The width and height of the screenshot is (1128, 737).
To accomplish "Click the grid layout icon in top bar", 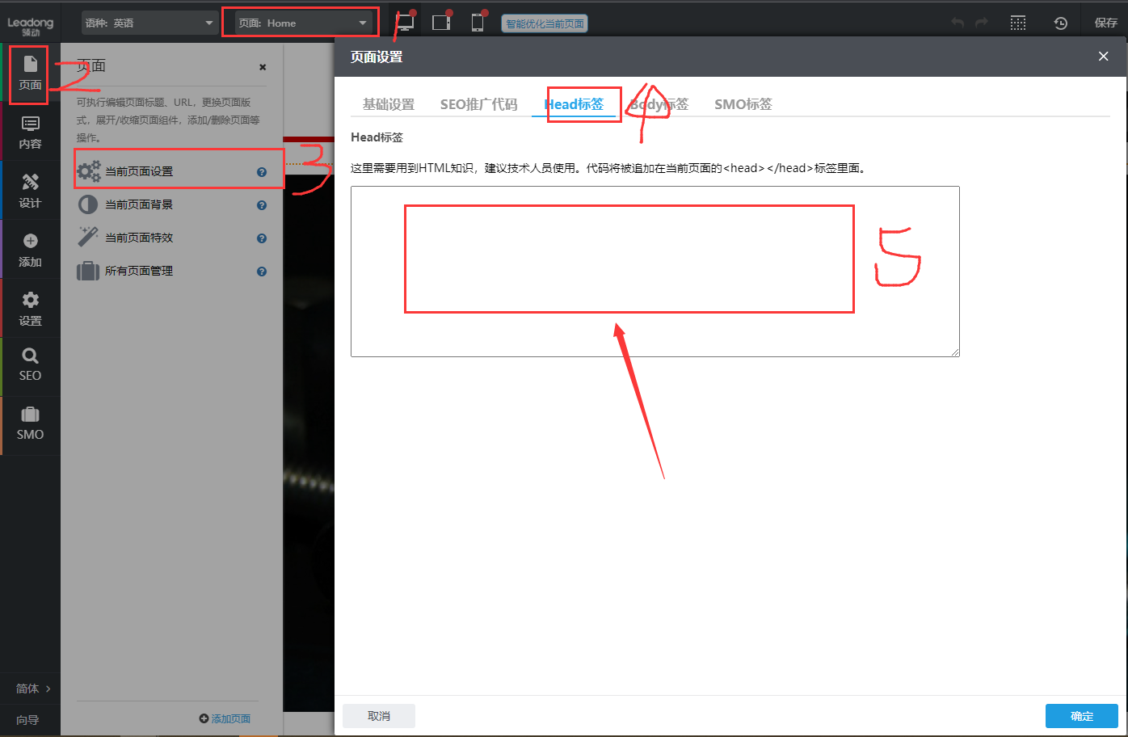I will tap(1017, 23).
